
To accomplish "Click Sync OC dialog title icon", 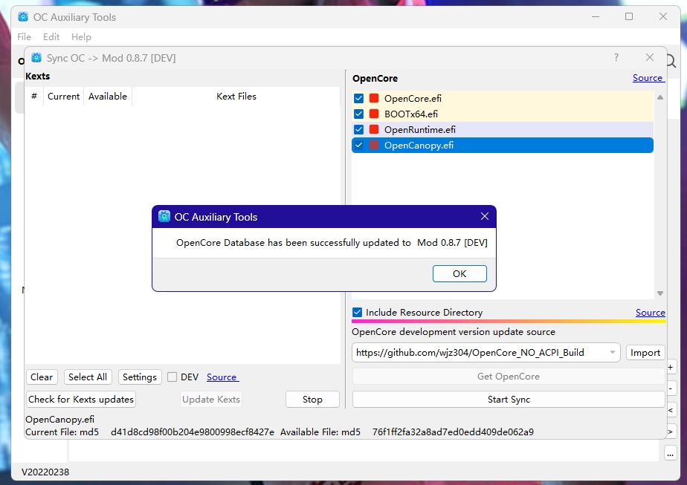I will [37, 58].
